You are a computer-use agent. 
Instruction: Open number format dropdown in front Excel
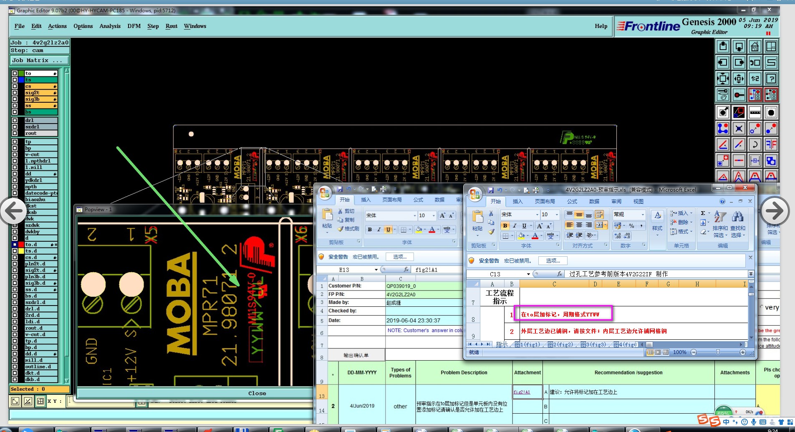643,215
